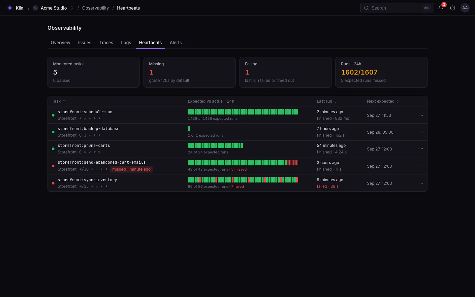Image resolution: width=475 pixels, height=297 pixels.
Task: Click '54 minutes ago' last run cell
Action: (x=331, y=146)
